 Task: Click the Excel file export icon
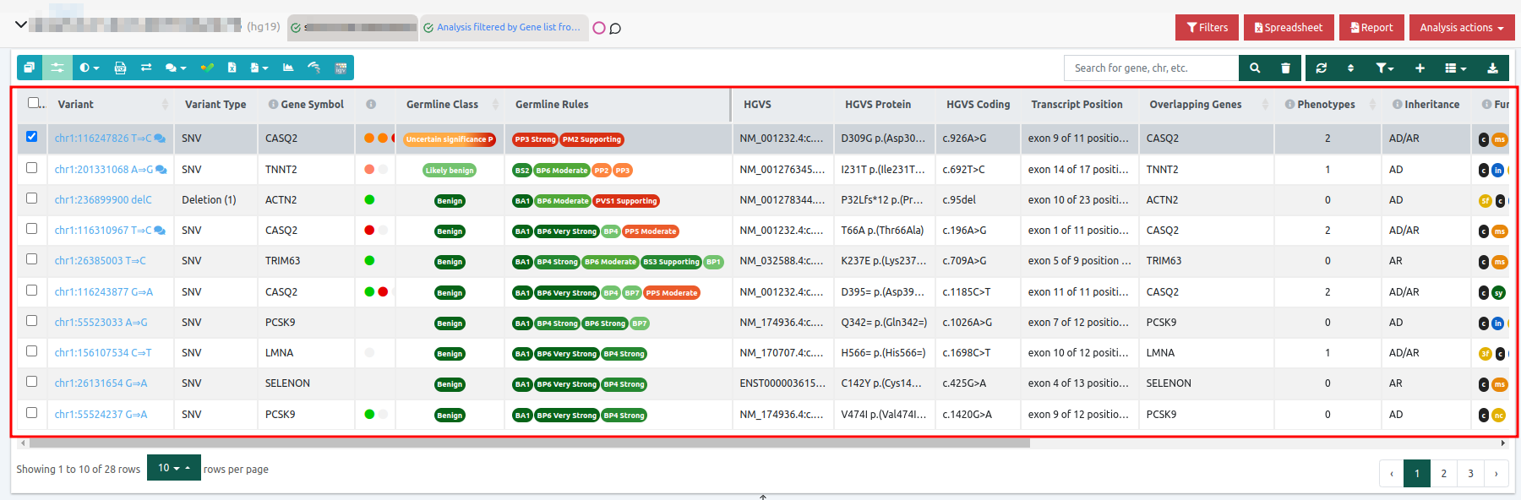(232, 68)
